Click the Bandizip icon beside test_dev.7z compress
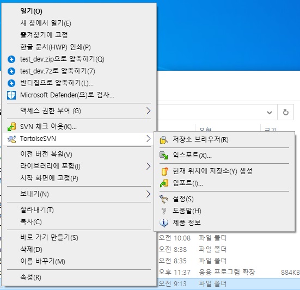The image size is (300, 290). tap(11, 71)
